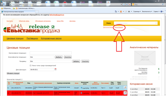Open the Ценовые позиции menu item
The image size is (166, 96).
pyautogui.click(x=15, y=38)
